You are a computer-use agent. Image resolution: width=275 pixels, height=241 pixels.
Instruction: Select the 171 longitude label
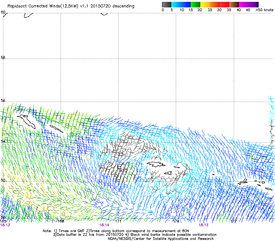pyautogui.click(x=118, y=221)
